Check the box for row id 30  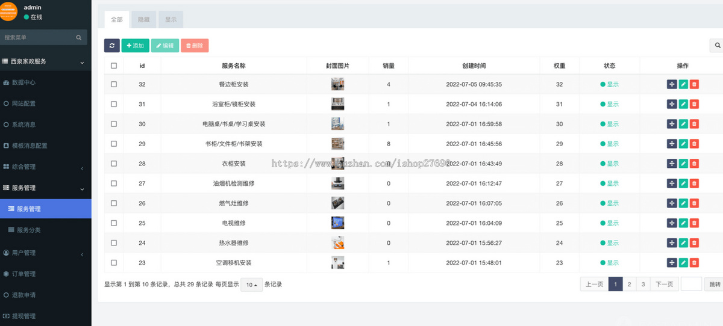[x=114, y=124]
